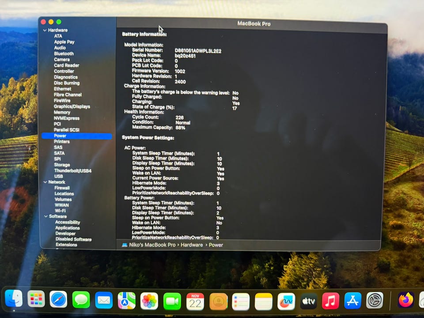Select Disc Burning in sidebar
424x318 pixels.
[67, 83]
